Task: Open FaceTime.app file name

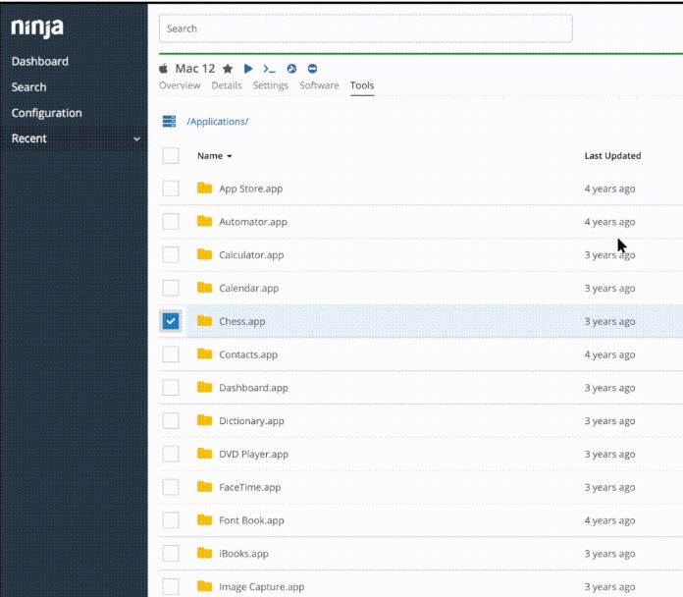Action: pyautogui.click(x=250, y=487)
